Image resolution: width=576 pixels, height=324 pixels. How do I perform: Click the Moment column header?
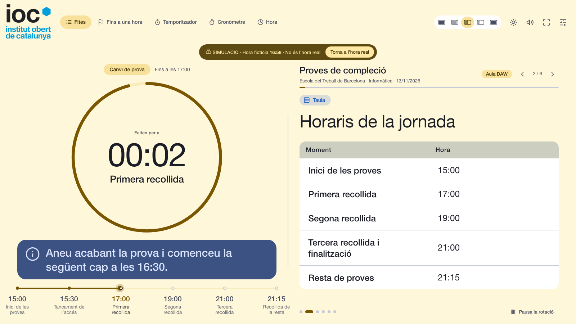pos(319,150)
